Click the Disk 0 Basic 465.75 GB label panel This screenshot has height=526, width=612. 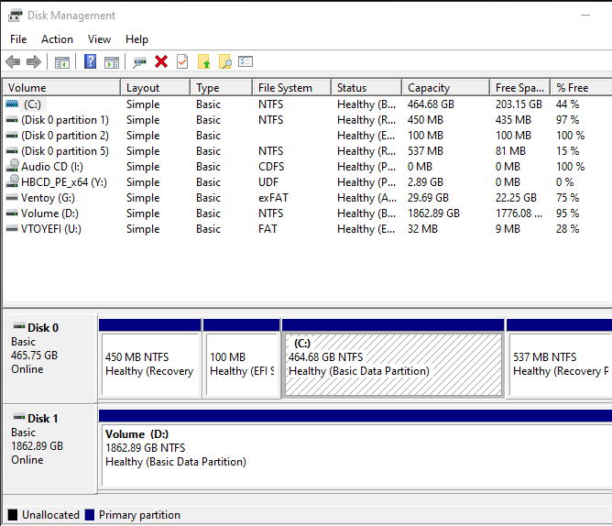(x=49, y=358)
